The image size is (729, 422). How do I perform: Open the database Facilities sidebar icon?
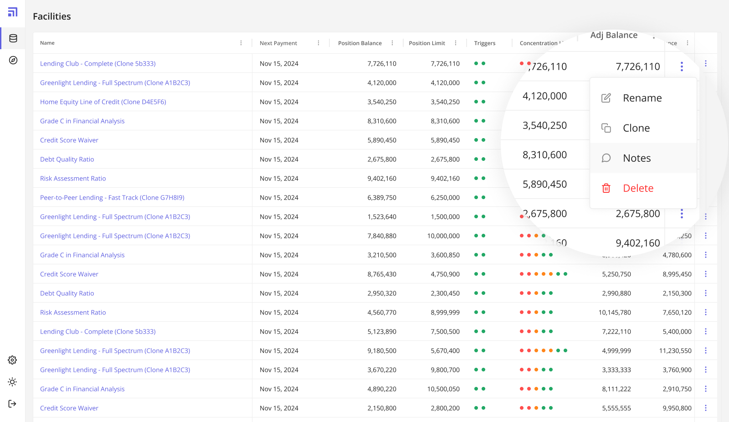click(x=13, y=38)
